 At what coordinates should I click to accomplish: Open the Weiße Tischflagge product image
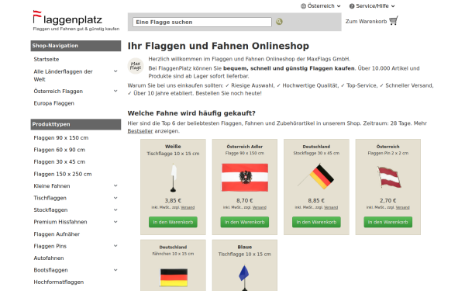click(x=173, y=178)
